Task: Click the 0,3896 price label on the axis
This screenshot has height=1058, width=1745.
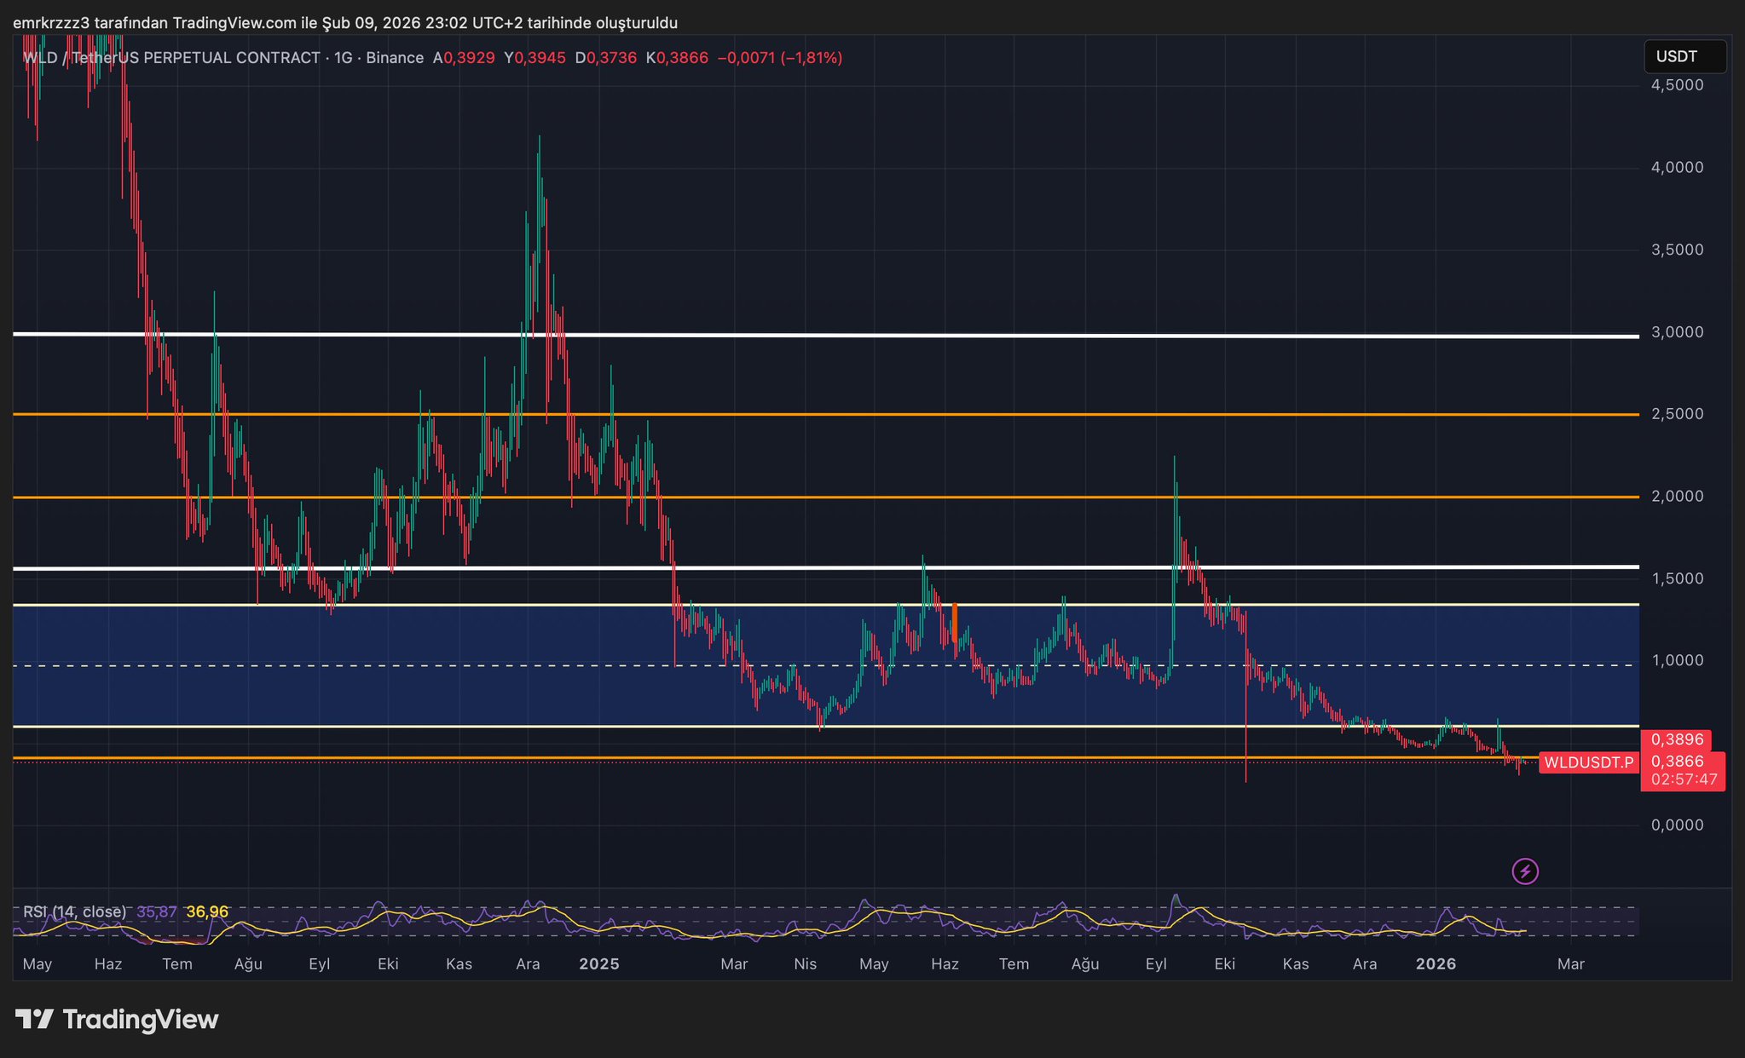Action: point(1676,739)
